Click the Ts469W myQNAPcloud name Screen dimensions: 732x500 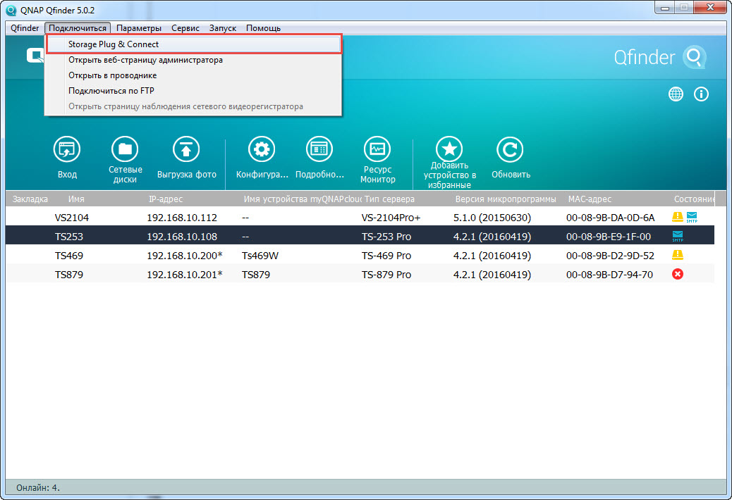coord(260,256)
